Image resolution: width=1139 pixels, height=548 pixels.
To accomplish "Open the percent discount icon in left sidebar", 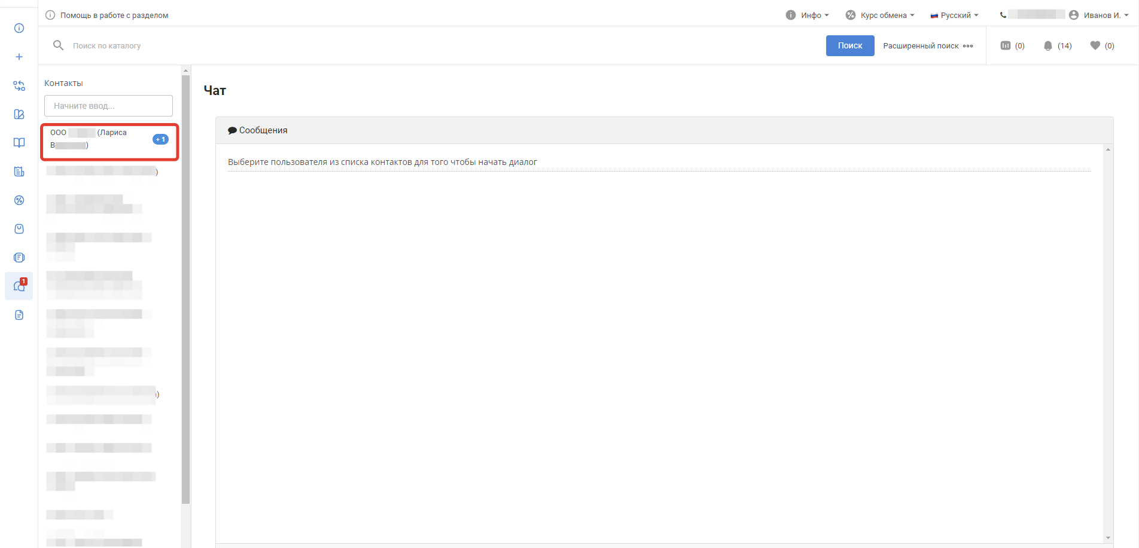I will (x=19, y=200).
